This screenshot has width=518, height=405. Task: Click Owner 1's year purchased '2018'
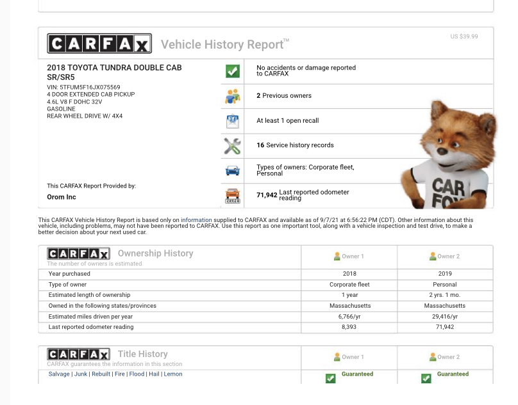[x=349, y=274]
